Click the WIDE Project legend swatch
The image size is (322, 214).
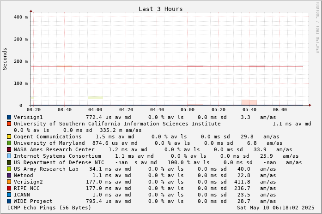9,201
